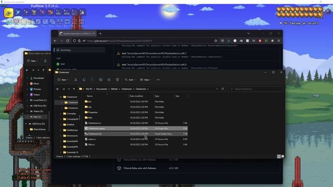Open the See more ellipsis in Chestroom explorer
Viewport: 333px width, 187px height.
[158, 79]
